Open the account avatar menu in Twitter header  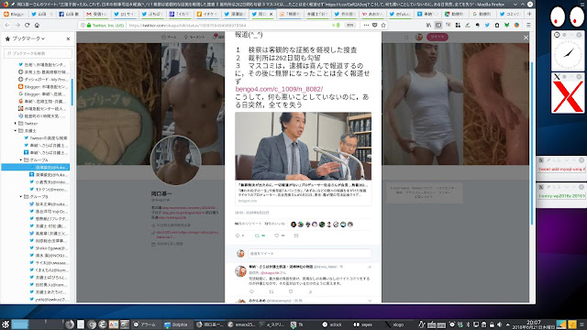click(419, 37)
